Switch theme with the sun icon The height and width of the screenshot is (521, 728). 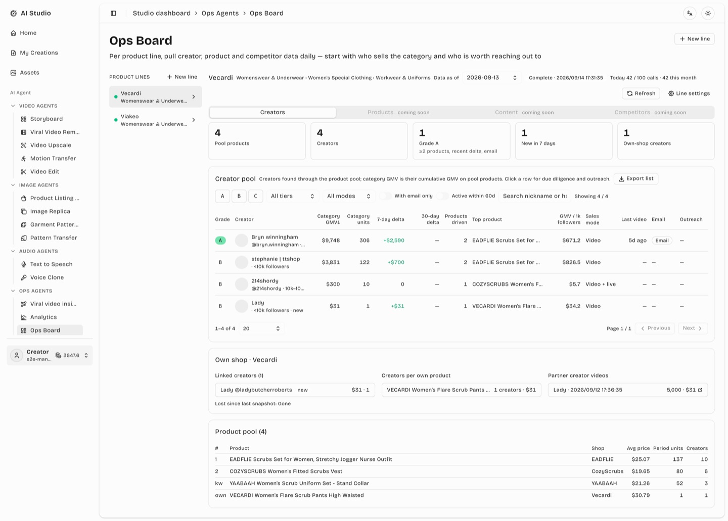[708, 14]
